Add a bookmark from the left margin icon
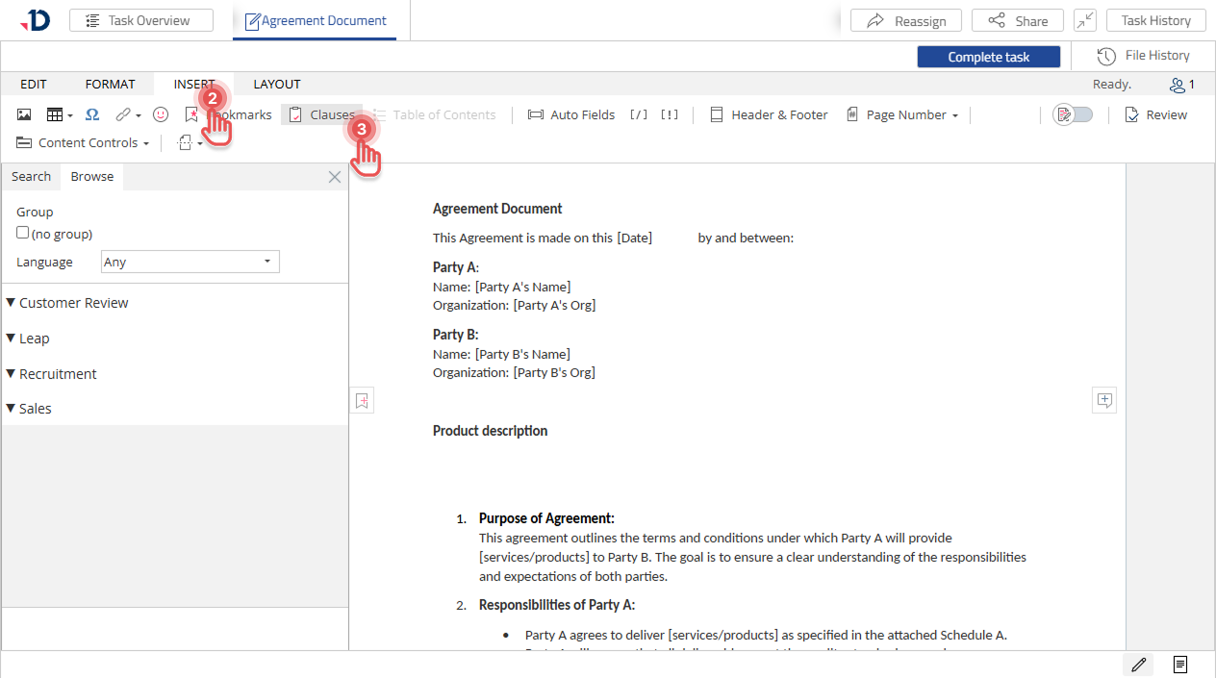Screen dimensions: 1216x678 [x=362, y=401]
